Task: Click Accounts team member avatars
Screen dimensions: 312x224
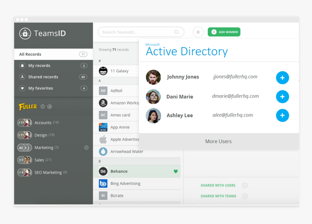Action: click(x=25, y=123)
